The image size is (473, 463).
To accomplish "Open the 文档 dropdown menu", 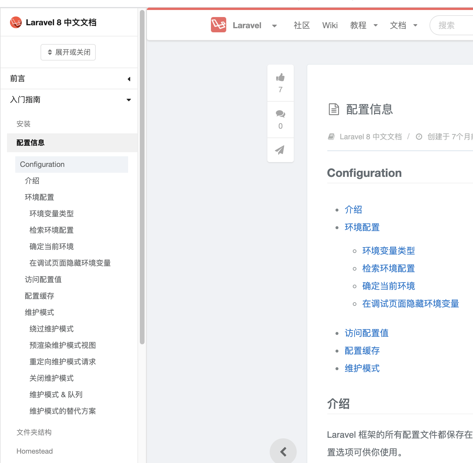I will [x=404, y=25].
